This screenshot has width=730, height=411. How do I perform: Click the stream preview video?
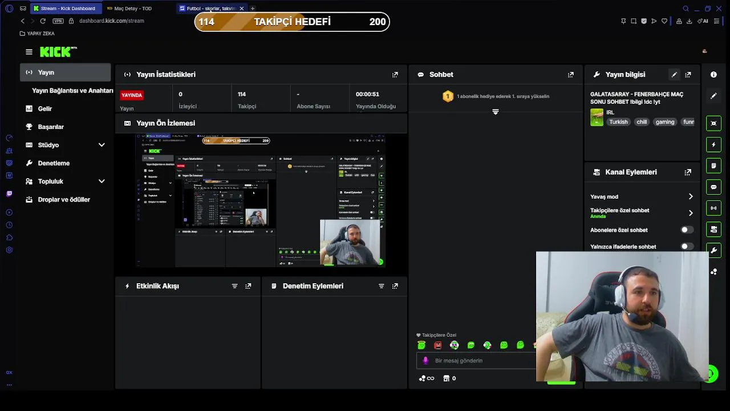coord(261,200)
